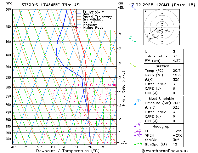Viewport: 198px width, 153px height.
Task: Click the 500 hPa pressure axis label
Action: tap(8, 66)
